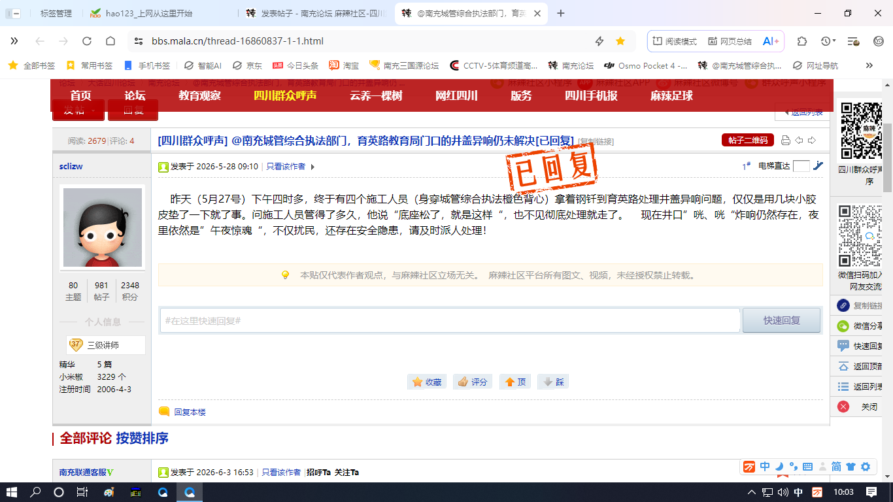Click the 评分 rating thumbs button

[473, 382]
